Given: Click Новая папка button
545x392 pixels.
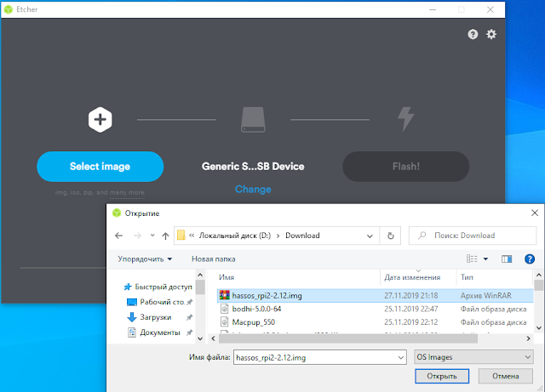Looking at the screenshot, I should pyautogui.click(x=214, y=259).
